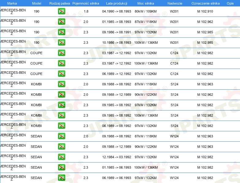Click the 09.1985 -> 08.1992 cell in the 100kW row
The image size is (240, 183).
pyautogui.click(x=117, y=115)
